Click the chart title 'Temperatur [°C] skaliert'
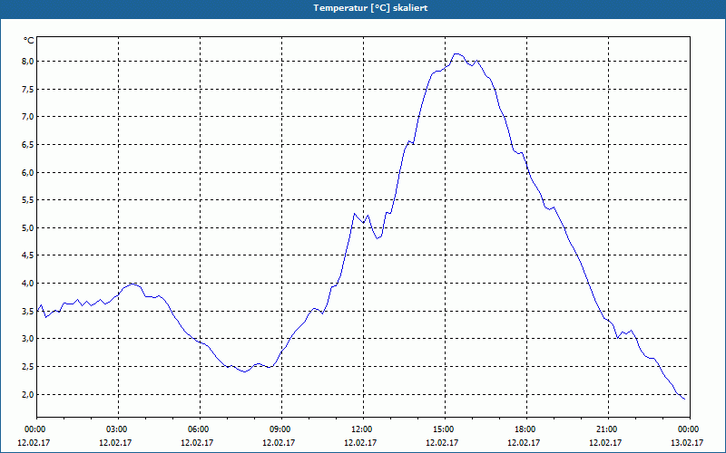 [370, 8]
